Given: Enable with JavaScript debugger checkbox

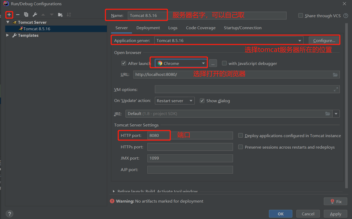Looking at the screenshot, I should [224, 63].
